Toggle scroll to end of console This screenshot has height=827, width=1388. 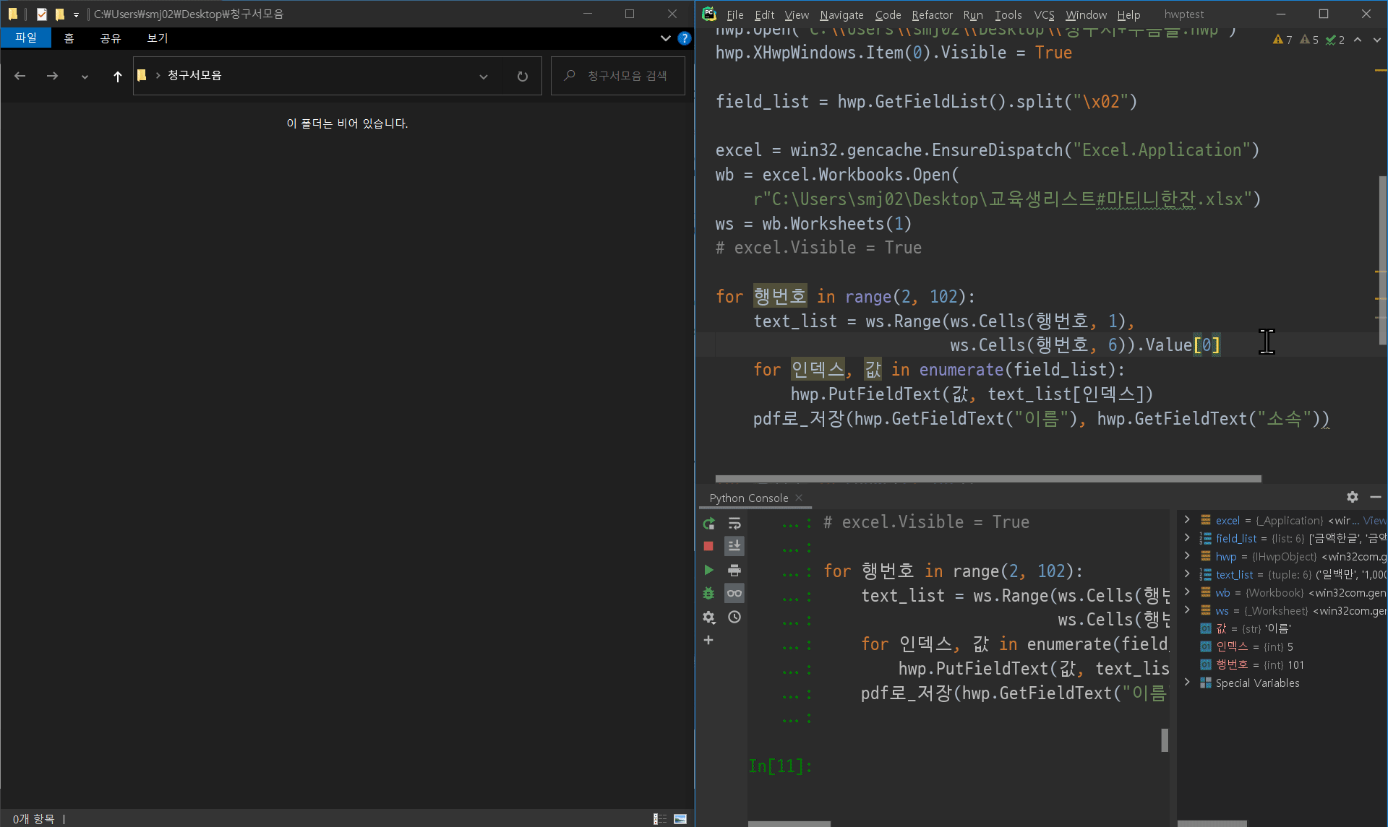(734, 546)
